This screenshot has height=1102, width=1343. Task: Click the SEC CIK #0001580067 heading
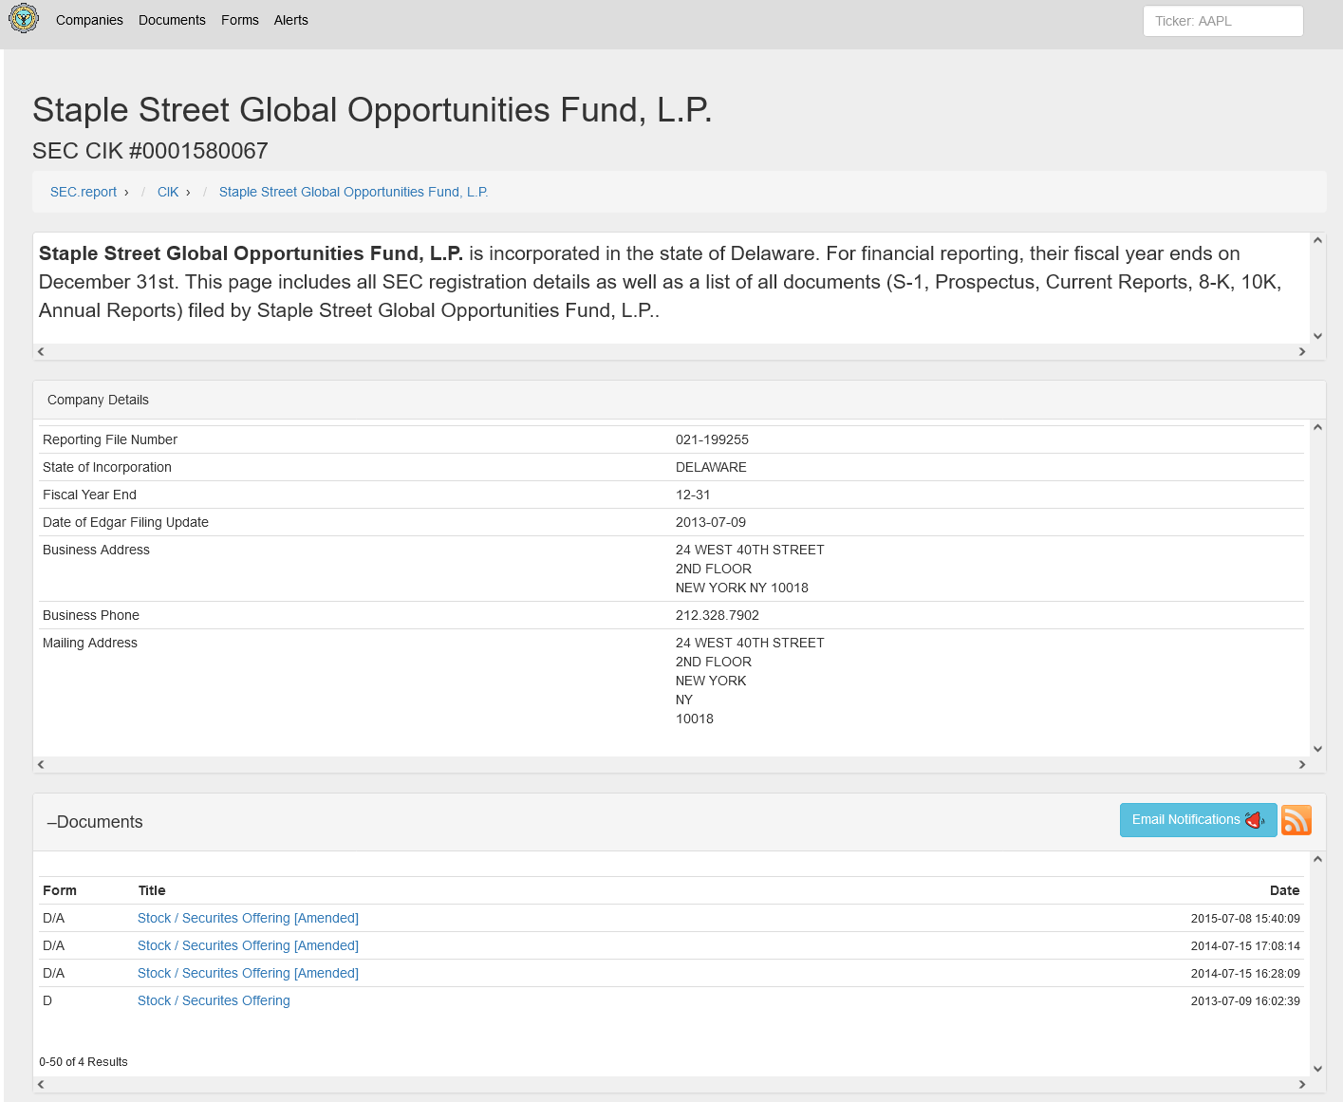tap(150, 151)
